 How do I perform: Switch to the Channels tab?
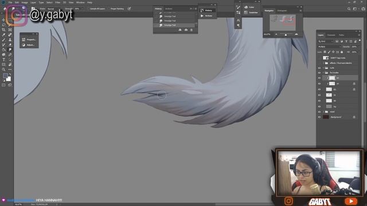(x=331, y=35)
